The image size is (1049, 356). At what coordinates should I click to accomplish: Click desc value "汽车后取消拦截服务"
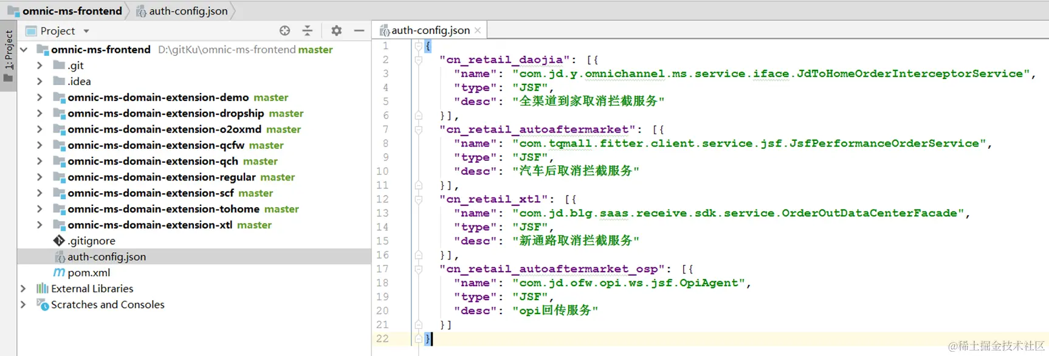point(576,171)
